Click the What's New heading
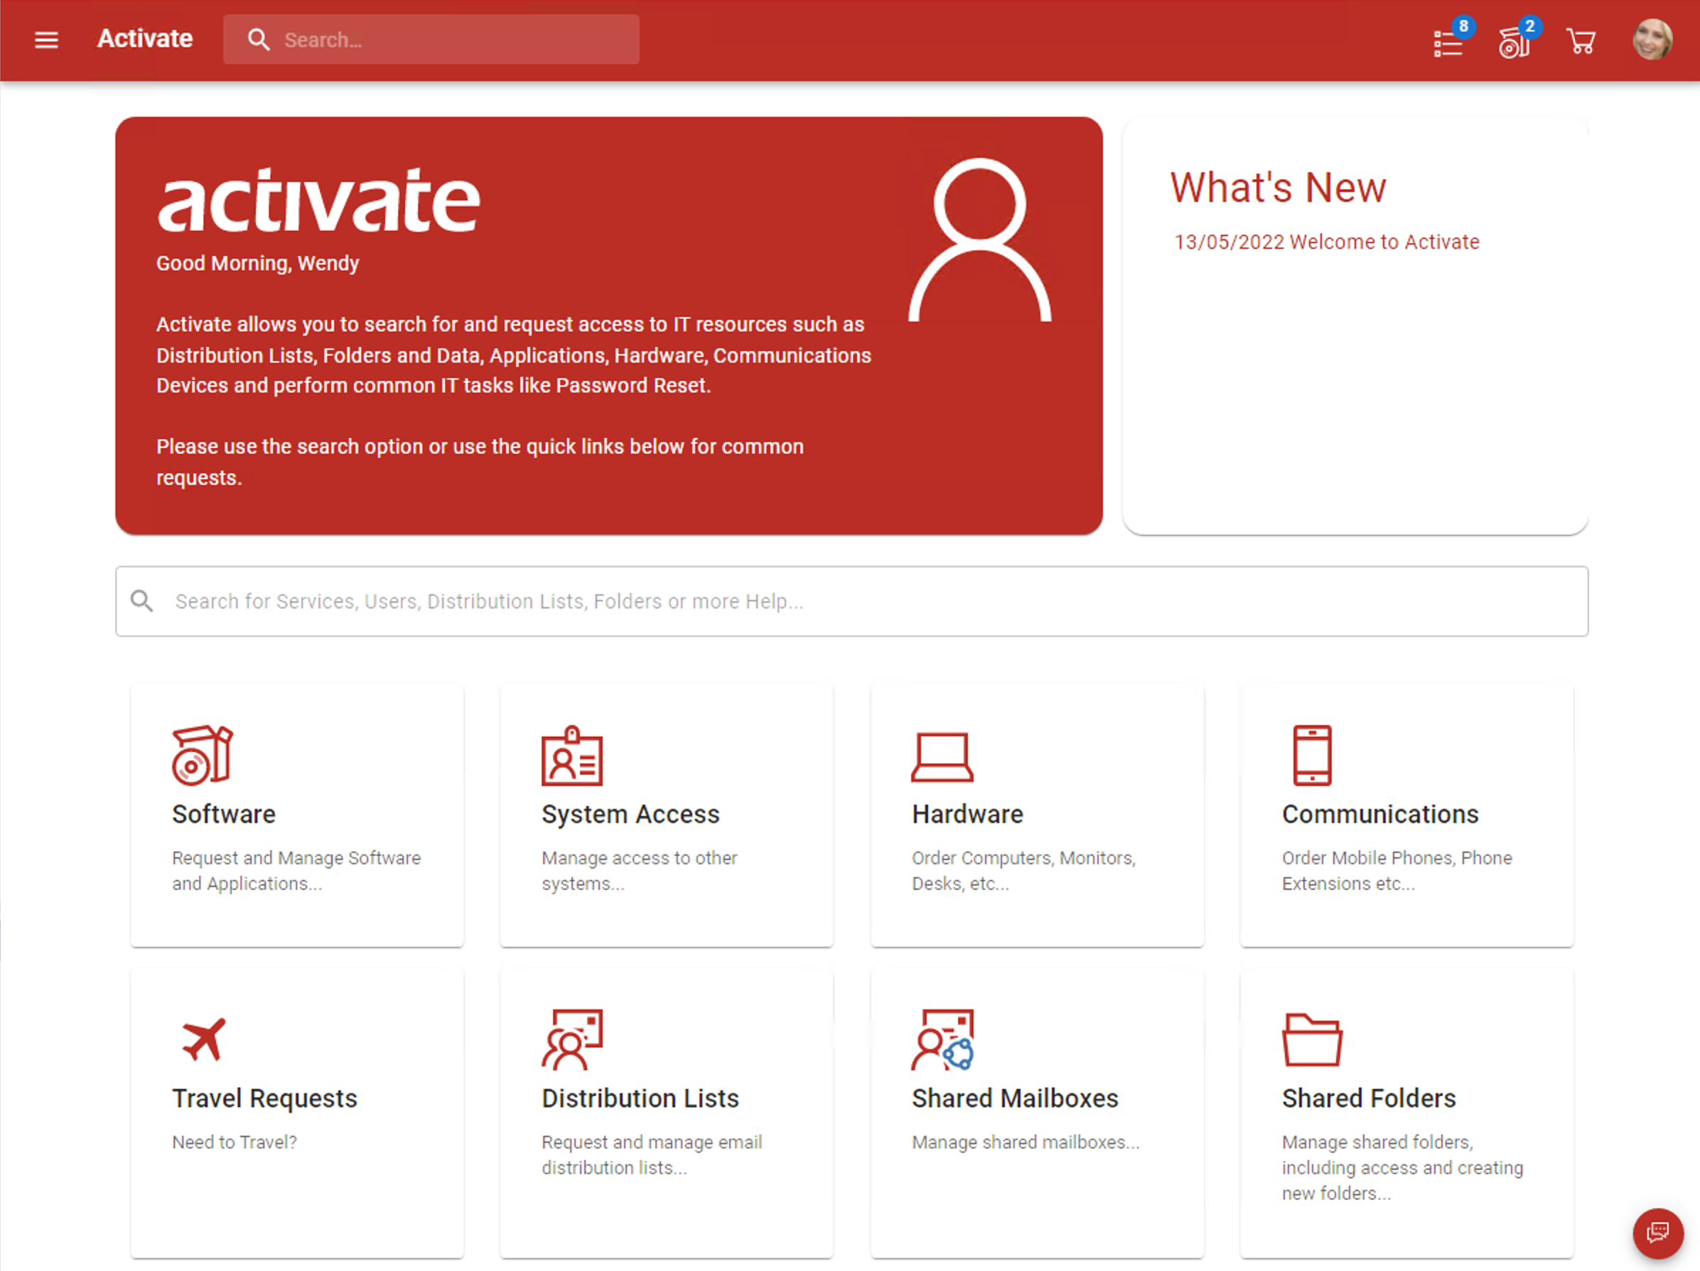Image resolution: width=1700 pixels, height=1271 pixels. tap(1278, 188)
